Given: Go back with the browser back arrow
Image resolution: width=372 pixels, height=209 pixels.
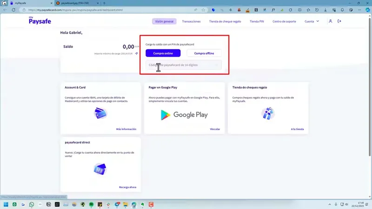Looking at the screenshot, I should tap(5, 10).
